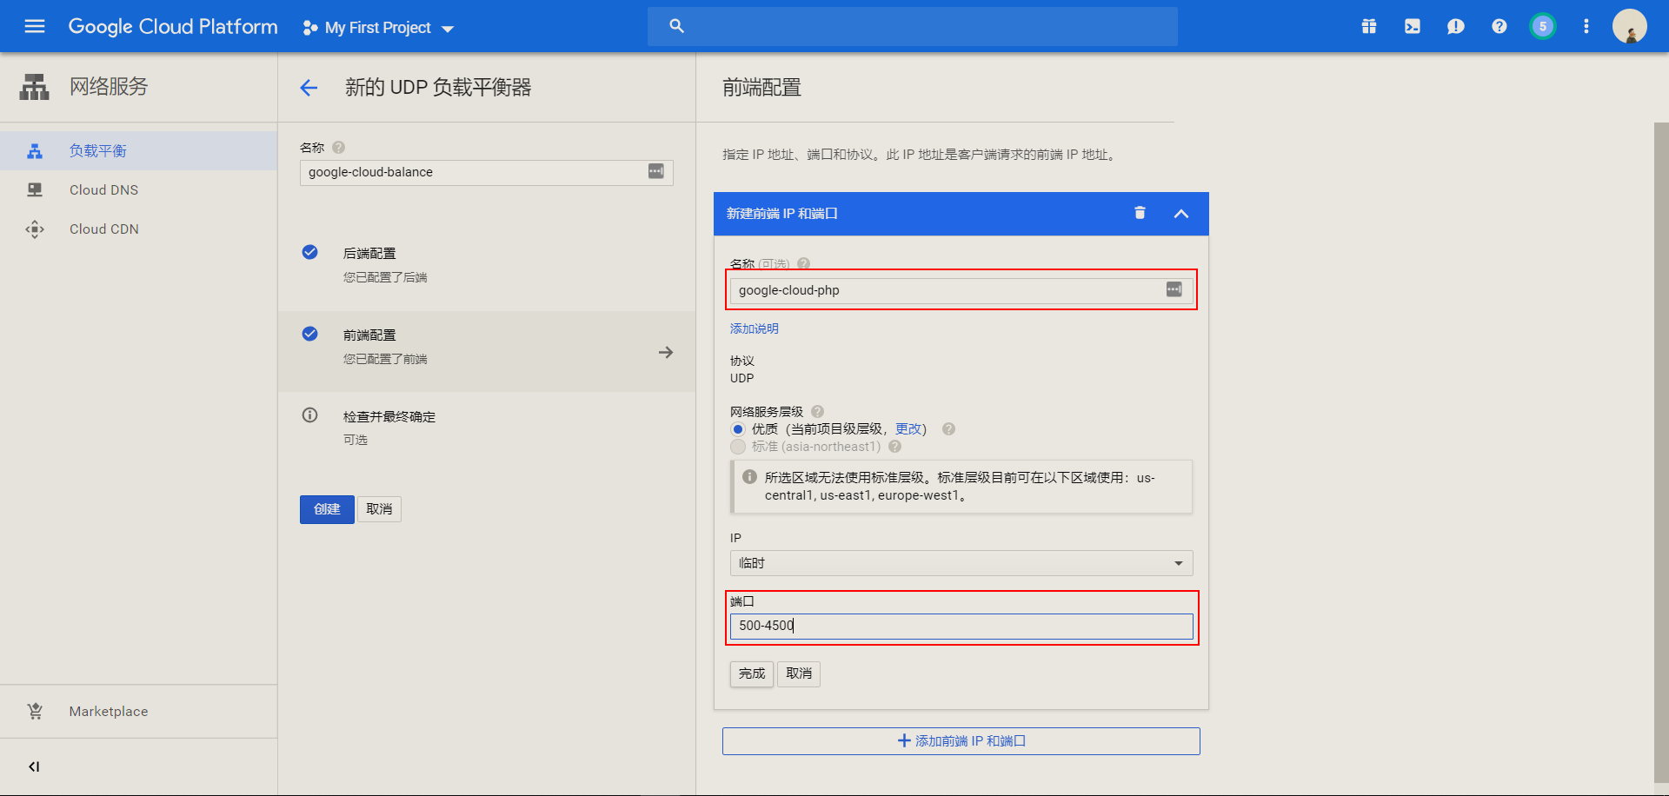Click the frontend name google-cloud-php field
The width and height of the screenshot is (1669, 796).
[961, 290]
